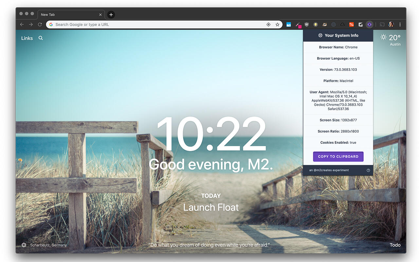The image size is (419, 262).
Task: Click the browser profile avatar
Action: 391,24
